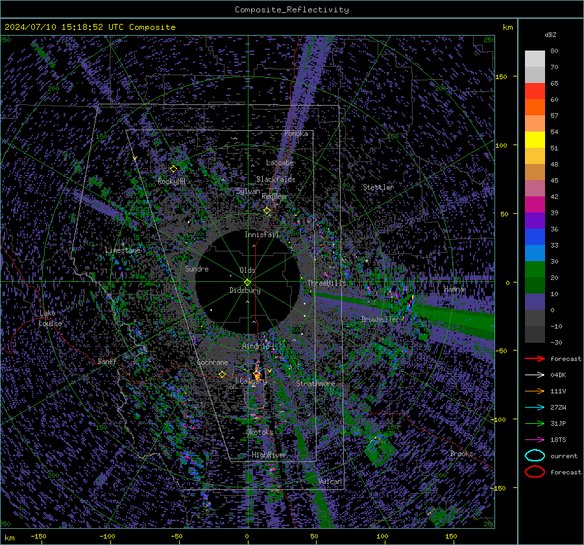
Task: Click the Lacombe city label
Action: [280, 163]
